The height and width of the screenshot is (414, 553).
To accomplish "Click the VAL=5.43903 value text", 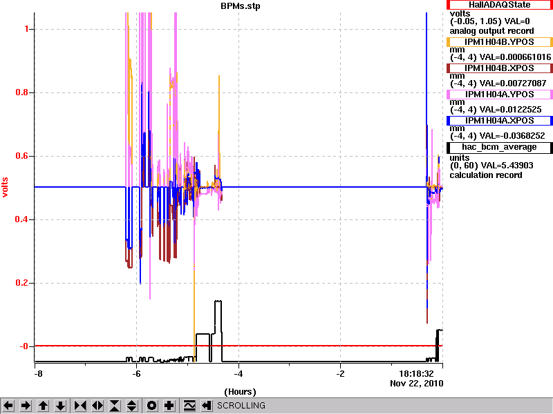I will (x=508, y=166).
